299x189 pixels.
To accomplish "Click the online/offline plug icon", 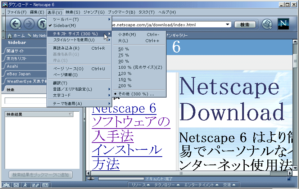I will [91, 179].
